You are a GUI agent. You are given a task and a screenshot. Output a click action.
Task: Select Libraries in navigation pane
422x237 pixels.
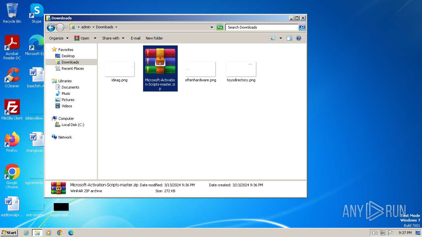click(65, 81)
